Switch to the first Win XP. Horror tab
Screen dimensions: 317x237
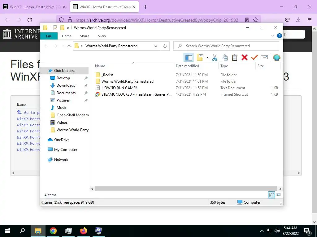[x=35, y=7]
